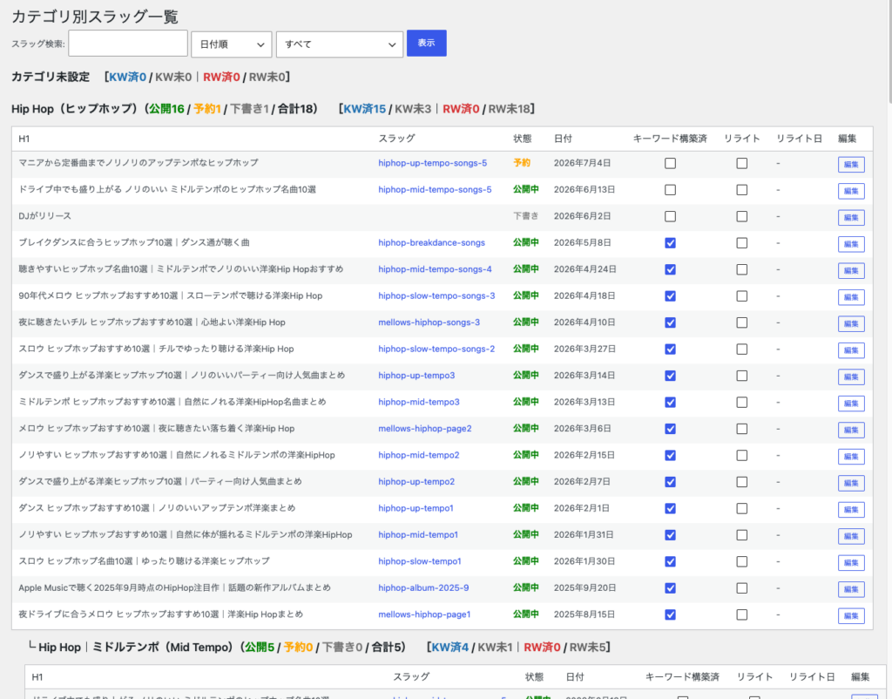Open the hiphop-breakdance-songs slug link
This screenshot has width=892, height=699.
coord(431,242)
